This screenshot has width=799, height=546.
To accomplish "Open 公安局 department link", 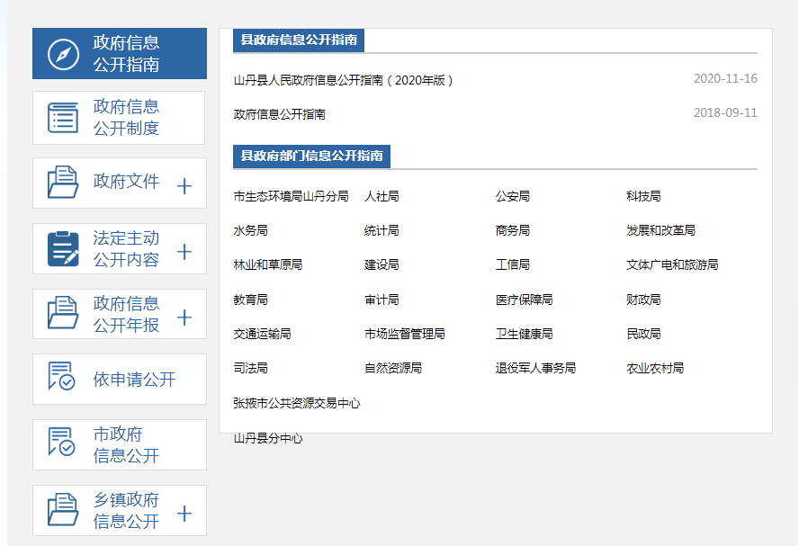I will (x=513, y=197).
